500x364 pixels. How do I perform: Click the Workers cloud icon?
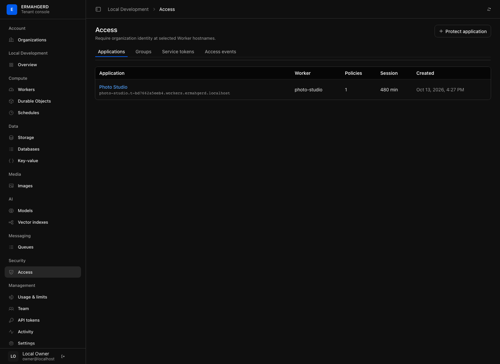(x=11, y=90)
